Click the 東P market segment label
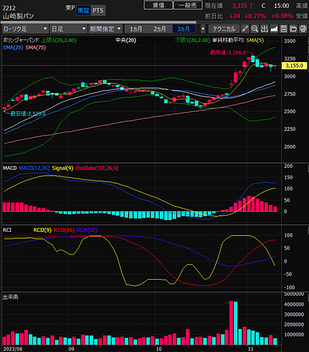The height and width of the screenshot is (352, 309). tap(70, 8)
